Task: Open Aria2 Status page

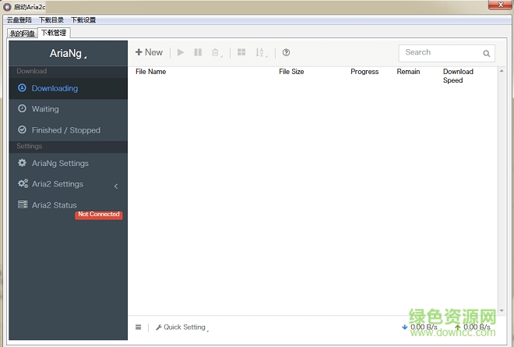Action: [x=69, y=205]
